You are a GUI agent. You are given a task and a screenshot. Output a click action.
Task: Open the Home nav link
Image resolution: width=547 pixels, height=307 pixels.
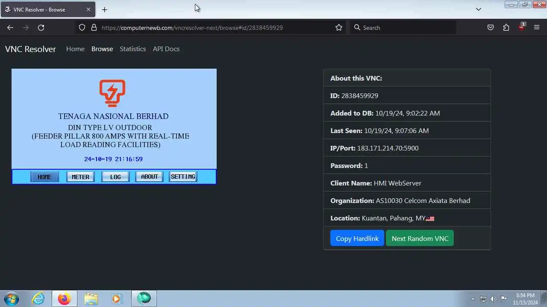(75, 49)
